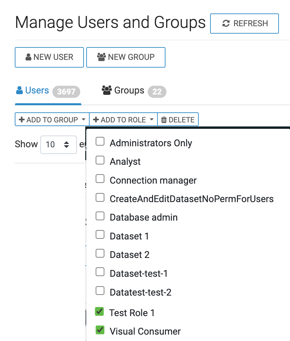Screen dimensions: 290x341
Task: Click the group icon on Groups tab
Action: [x=107, y=90]
